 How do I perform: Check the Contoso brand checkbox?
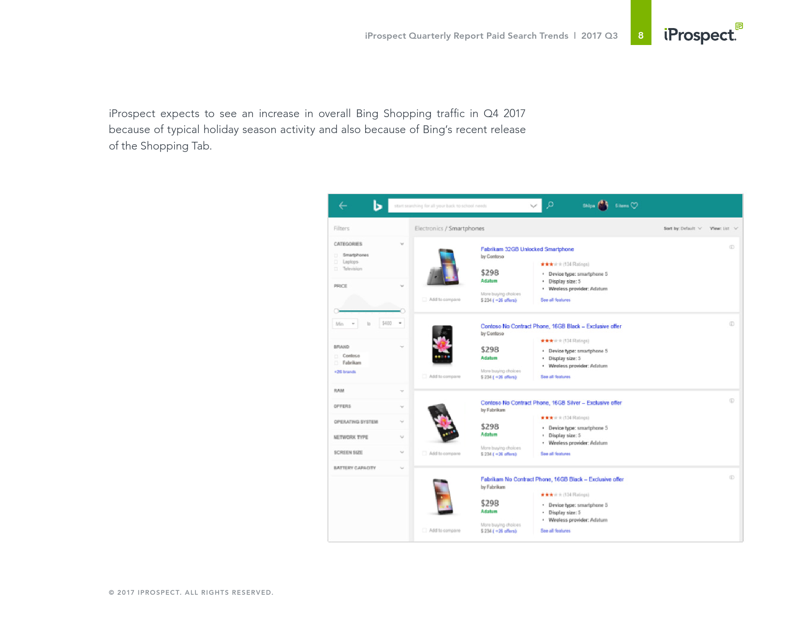(336, 356)
